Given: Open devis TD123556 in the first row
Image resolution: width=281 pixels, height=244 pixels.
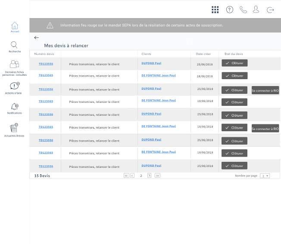Looking at the screenshot, I should (x=46, y=64).
